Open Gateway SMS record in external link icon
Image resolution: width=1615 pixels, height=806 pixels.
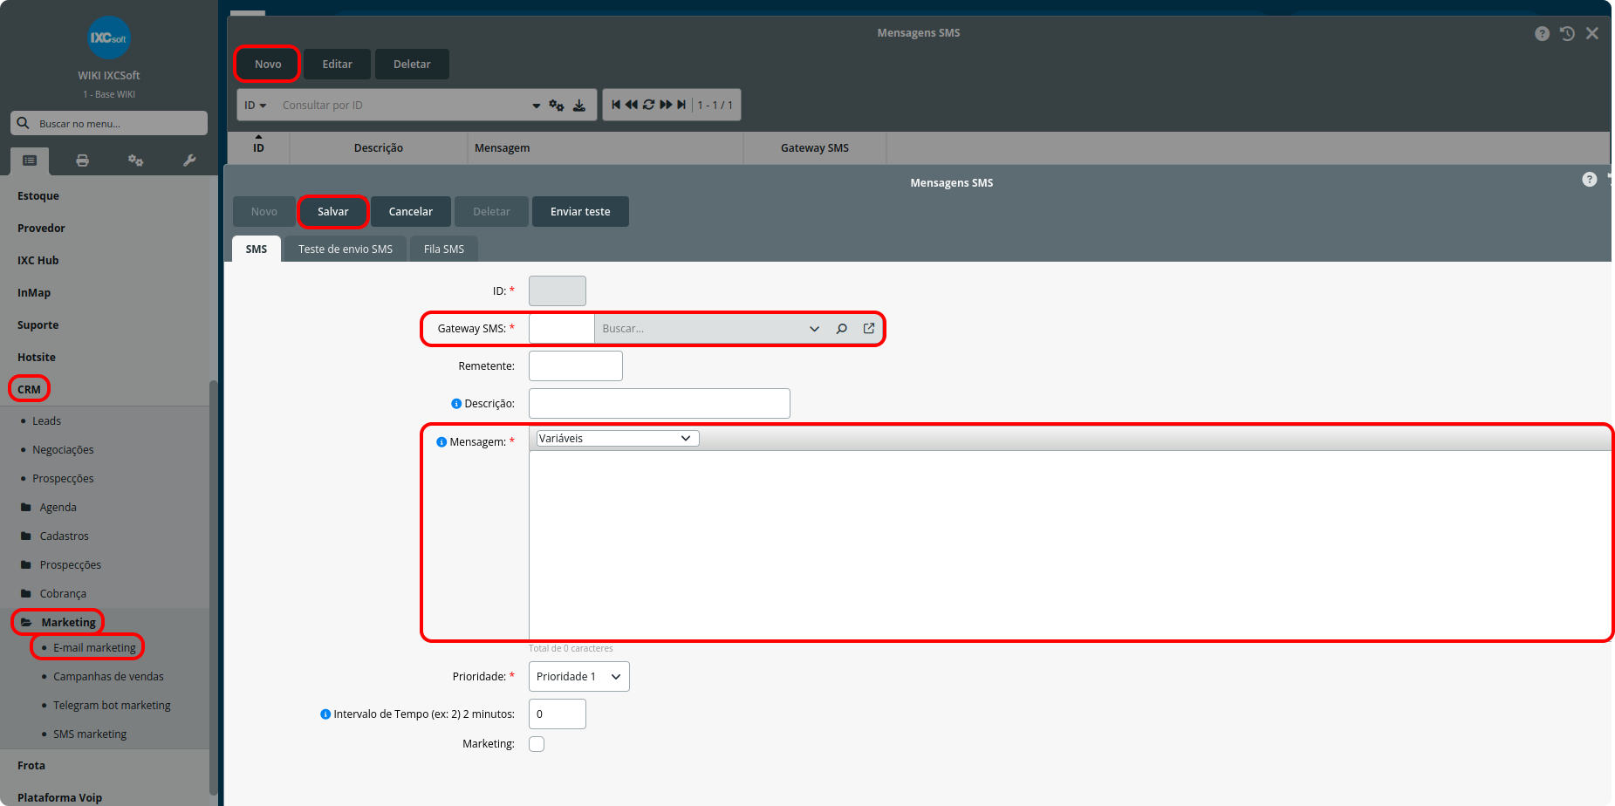click(869, 328)
